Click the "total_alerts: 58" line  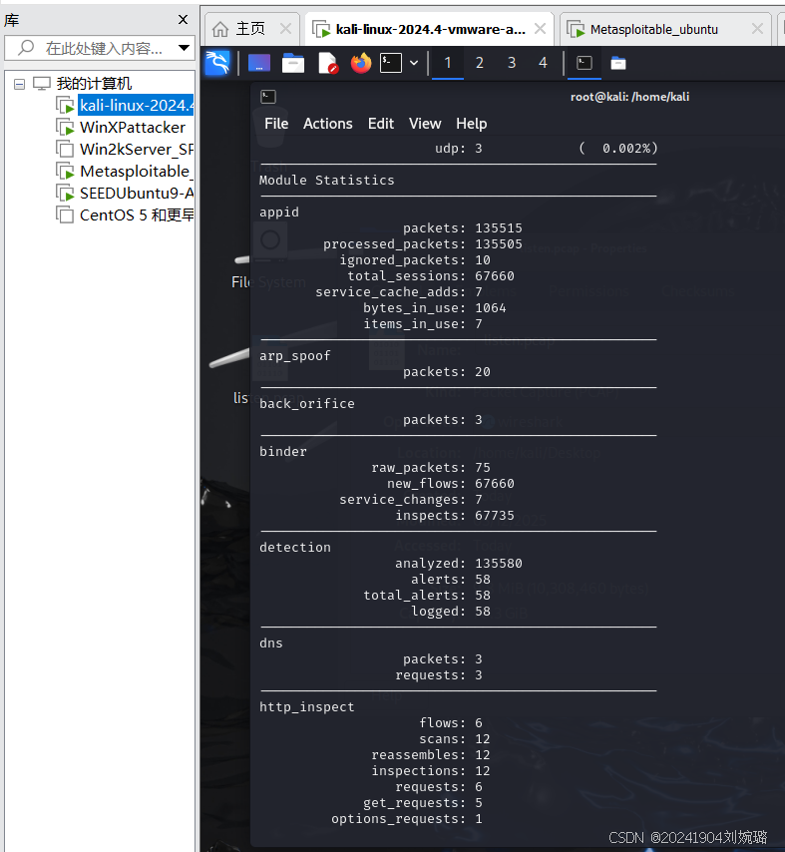(427, 596)
